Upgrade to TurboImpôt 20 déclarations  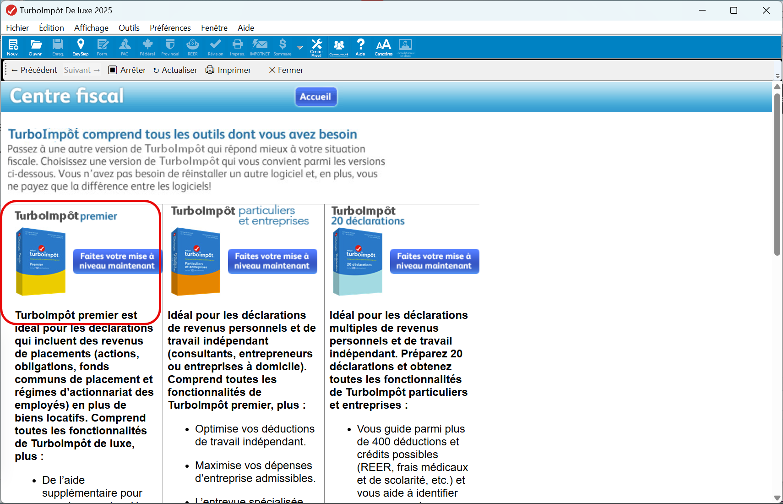click(x=434, y=261)
